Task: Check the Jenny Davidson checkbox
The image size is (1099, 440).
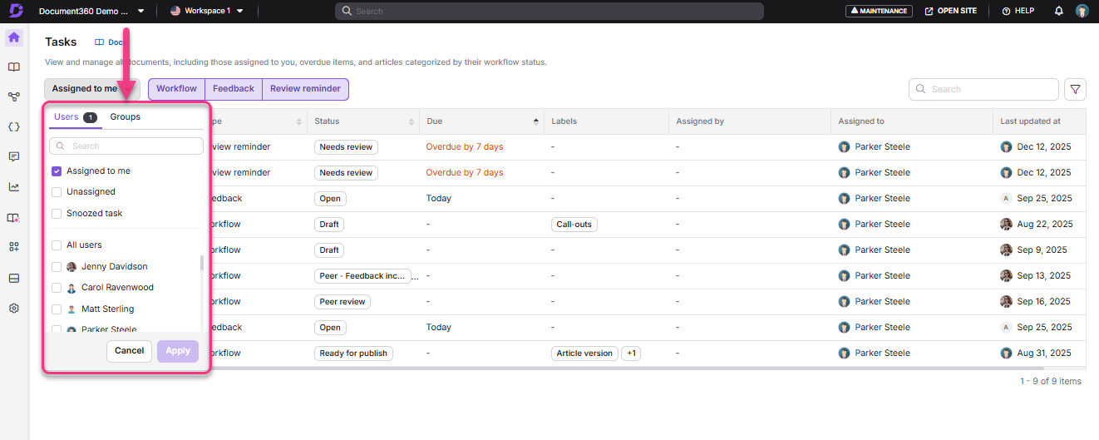Action: pyautogui.click(x=57, y=266)
